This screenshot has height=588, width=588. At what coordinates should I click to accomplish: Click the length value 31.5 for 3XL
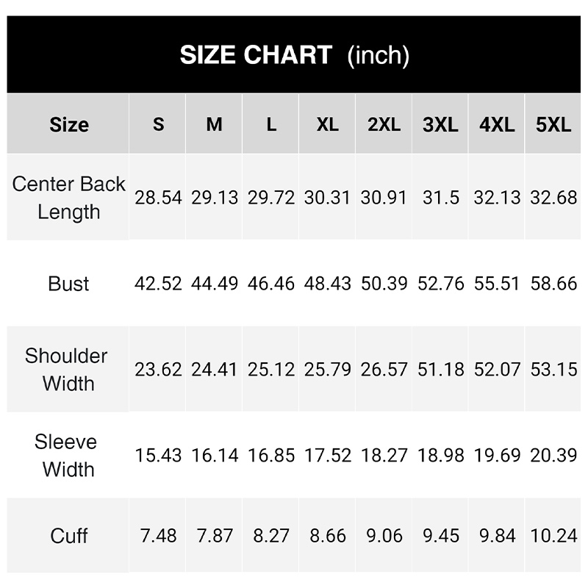click(440, 198)
